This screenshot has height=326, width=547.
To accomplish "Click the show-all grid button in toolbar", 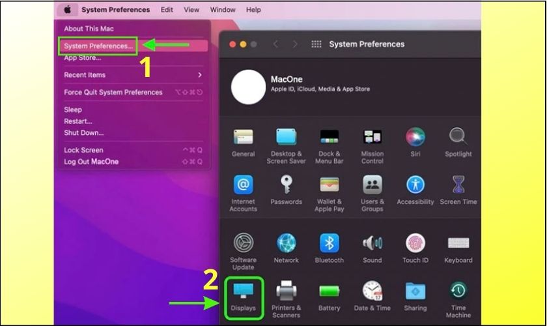I will tap(316, 44).
